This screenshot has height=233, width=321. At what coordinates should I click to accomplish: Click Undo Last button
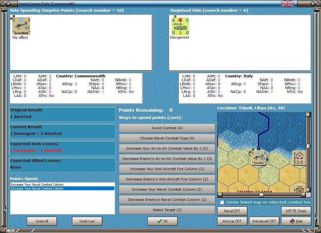[87, 221]
